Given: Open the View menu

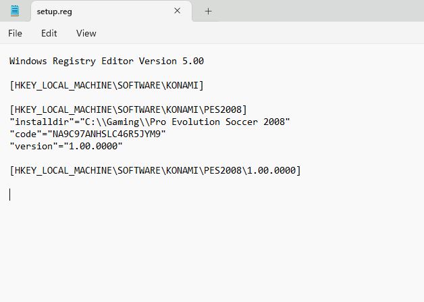Looking at the screenshot, I should (x=86, y=33).
